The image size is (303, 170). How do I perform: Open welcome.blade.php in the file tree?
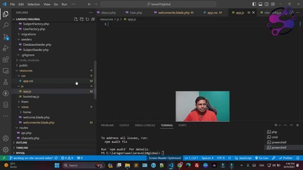(36, 117)
